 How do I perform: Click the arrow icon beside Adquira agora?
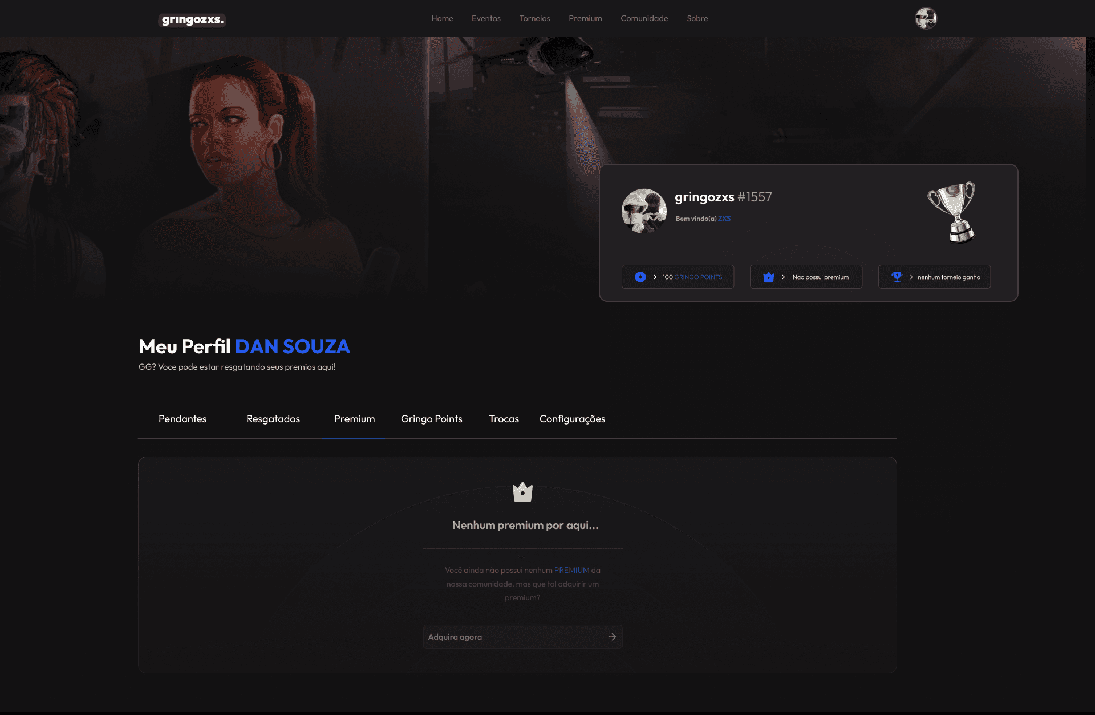point(612,637)
